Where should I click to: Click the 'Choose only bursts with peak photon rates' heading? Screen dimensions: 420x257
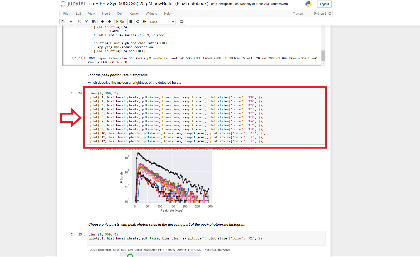click(x=167, y=225)
